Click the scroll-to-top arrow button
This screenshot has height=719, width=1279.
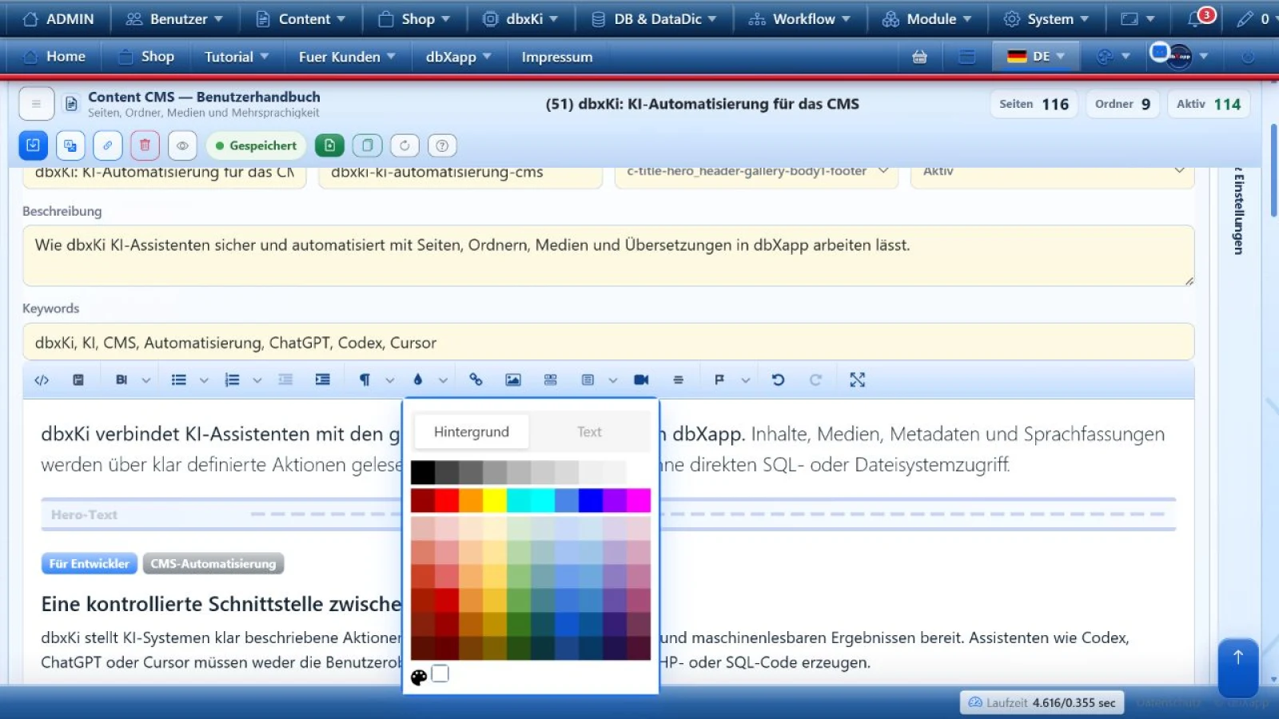(x=1238, y=668)
